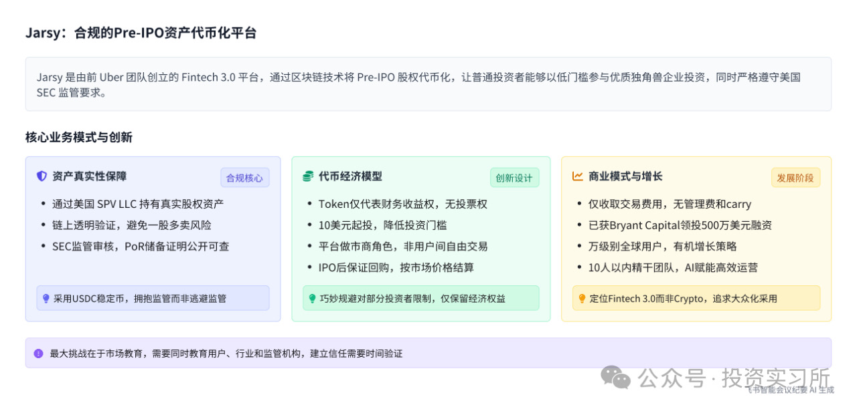Screen dimensions: 857x417
Task: Click the shield icon beside 资产真实性保障
Action: (42, 176)
